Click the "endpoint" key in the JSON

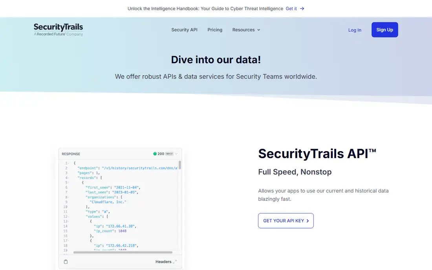pyautogui.click(x=88, y=168)
